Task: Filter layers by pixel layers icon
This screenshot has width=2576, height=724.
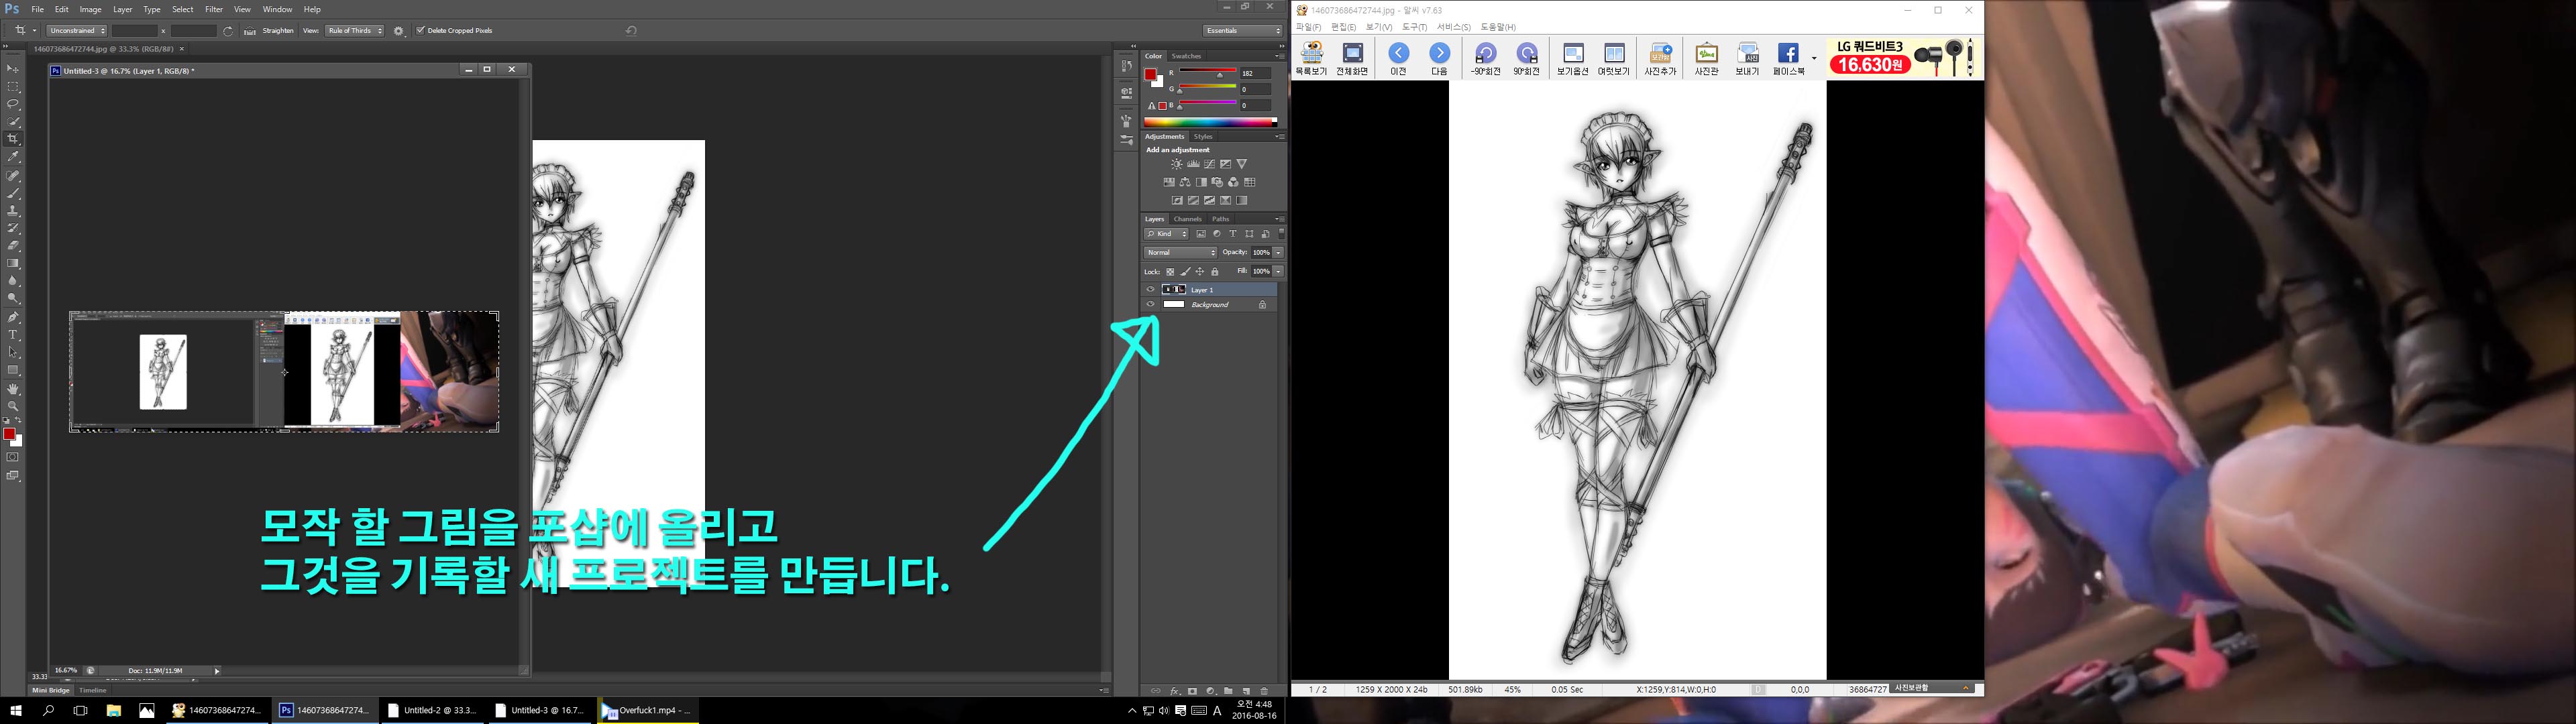Action: pyautogui.click(x=1201, y=234)
